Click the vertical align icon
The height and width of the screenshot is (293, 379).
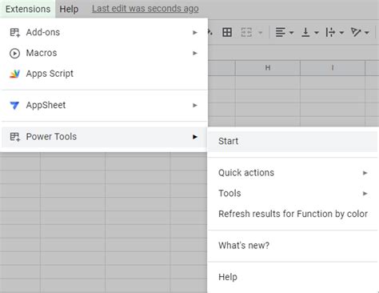[305, 33]
